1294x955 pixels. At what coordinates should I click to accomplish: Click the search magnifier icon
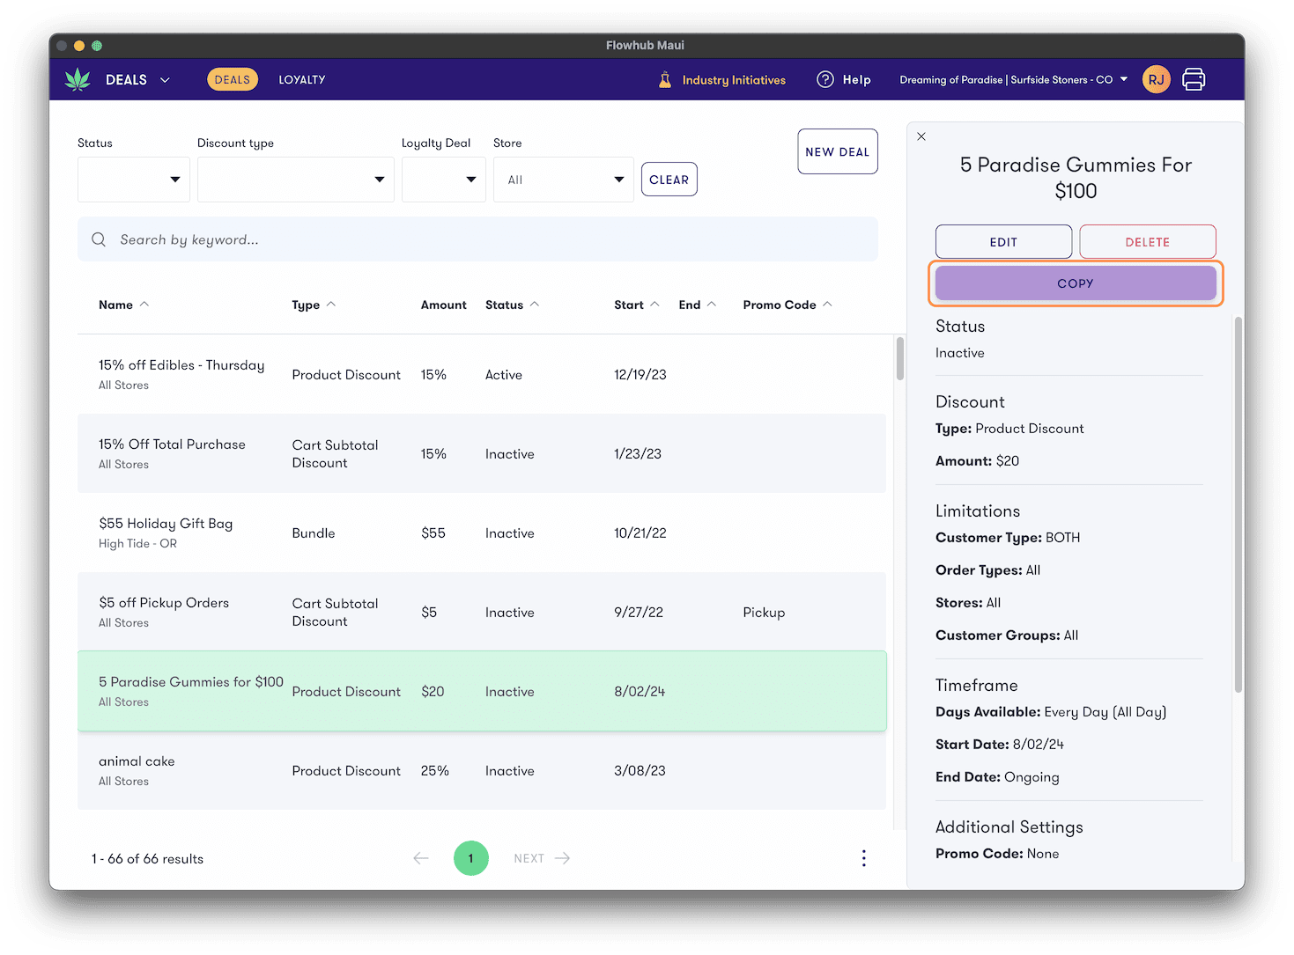tap(99, 239)
